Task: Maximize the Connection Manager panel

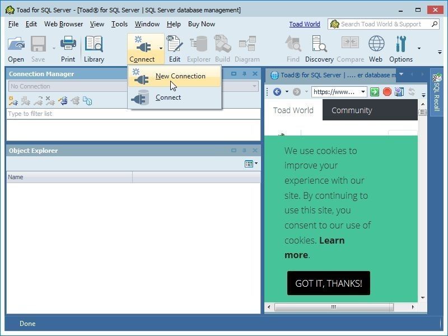Action: point(234,74)
